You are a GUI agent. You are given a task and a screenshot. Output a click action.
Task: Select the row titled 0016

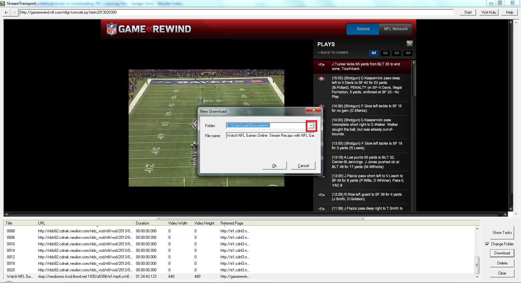pos(239,244)
